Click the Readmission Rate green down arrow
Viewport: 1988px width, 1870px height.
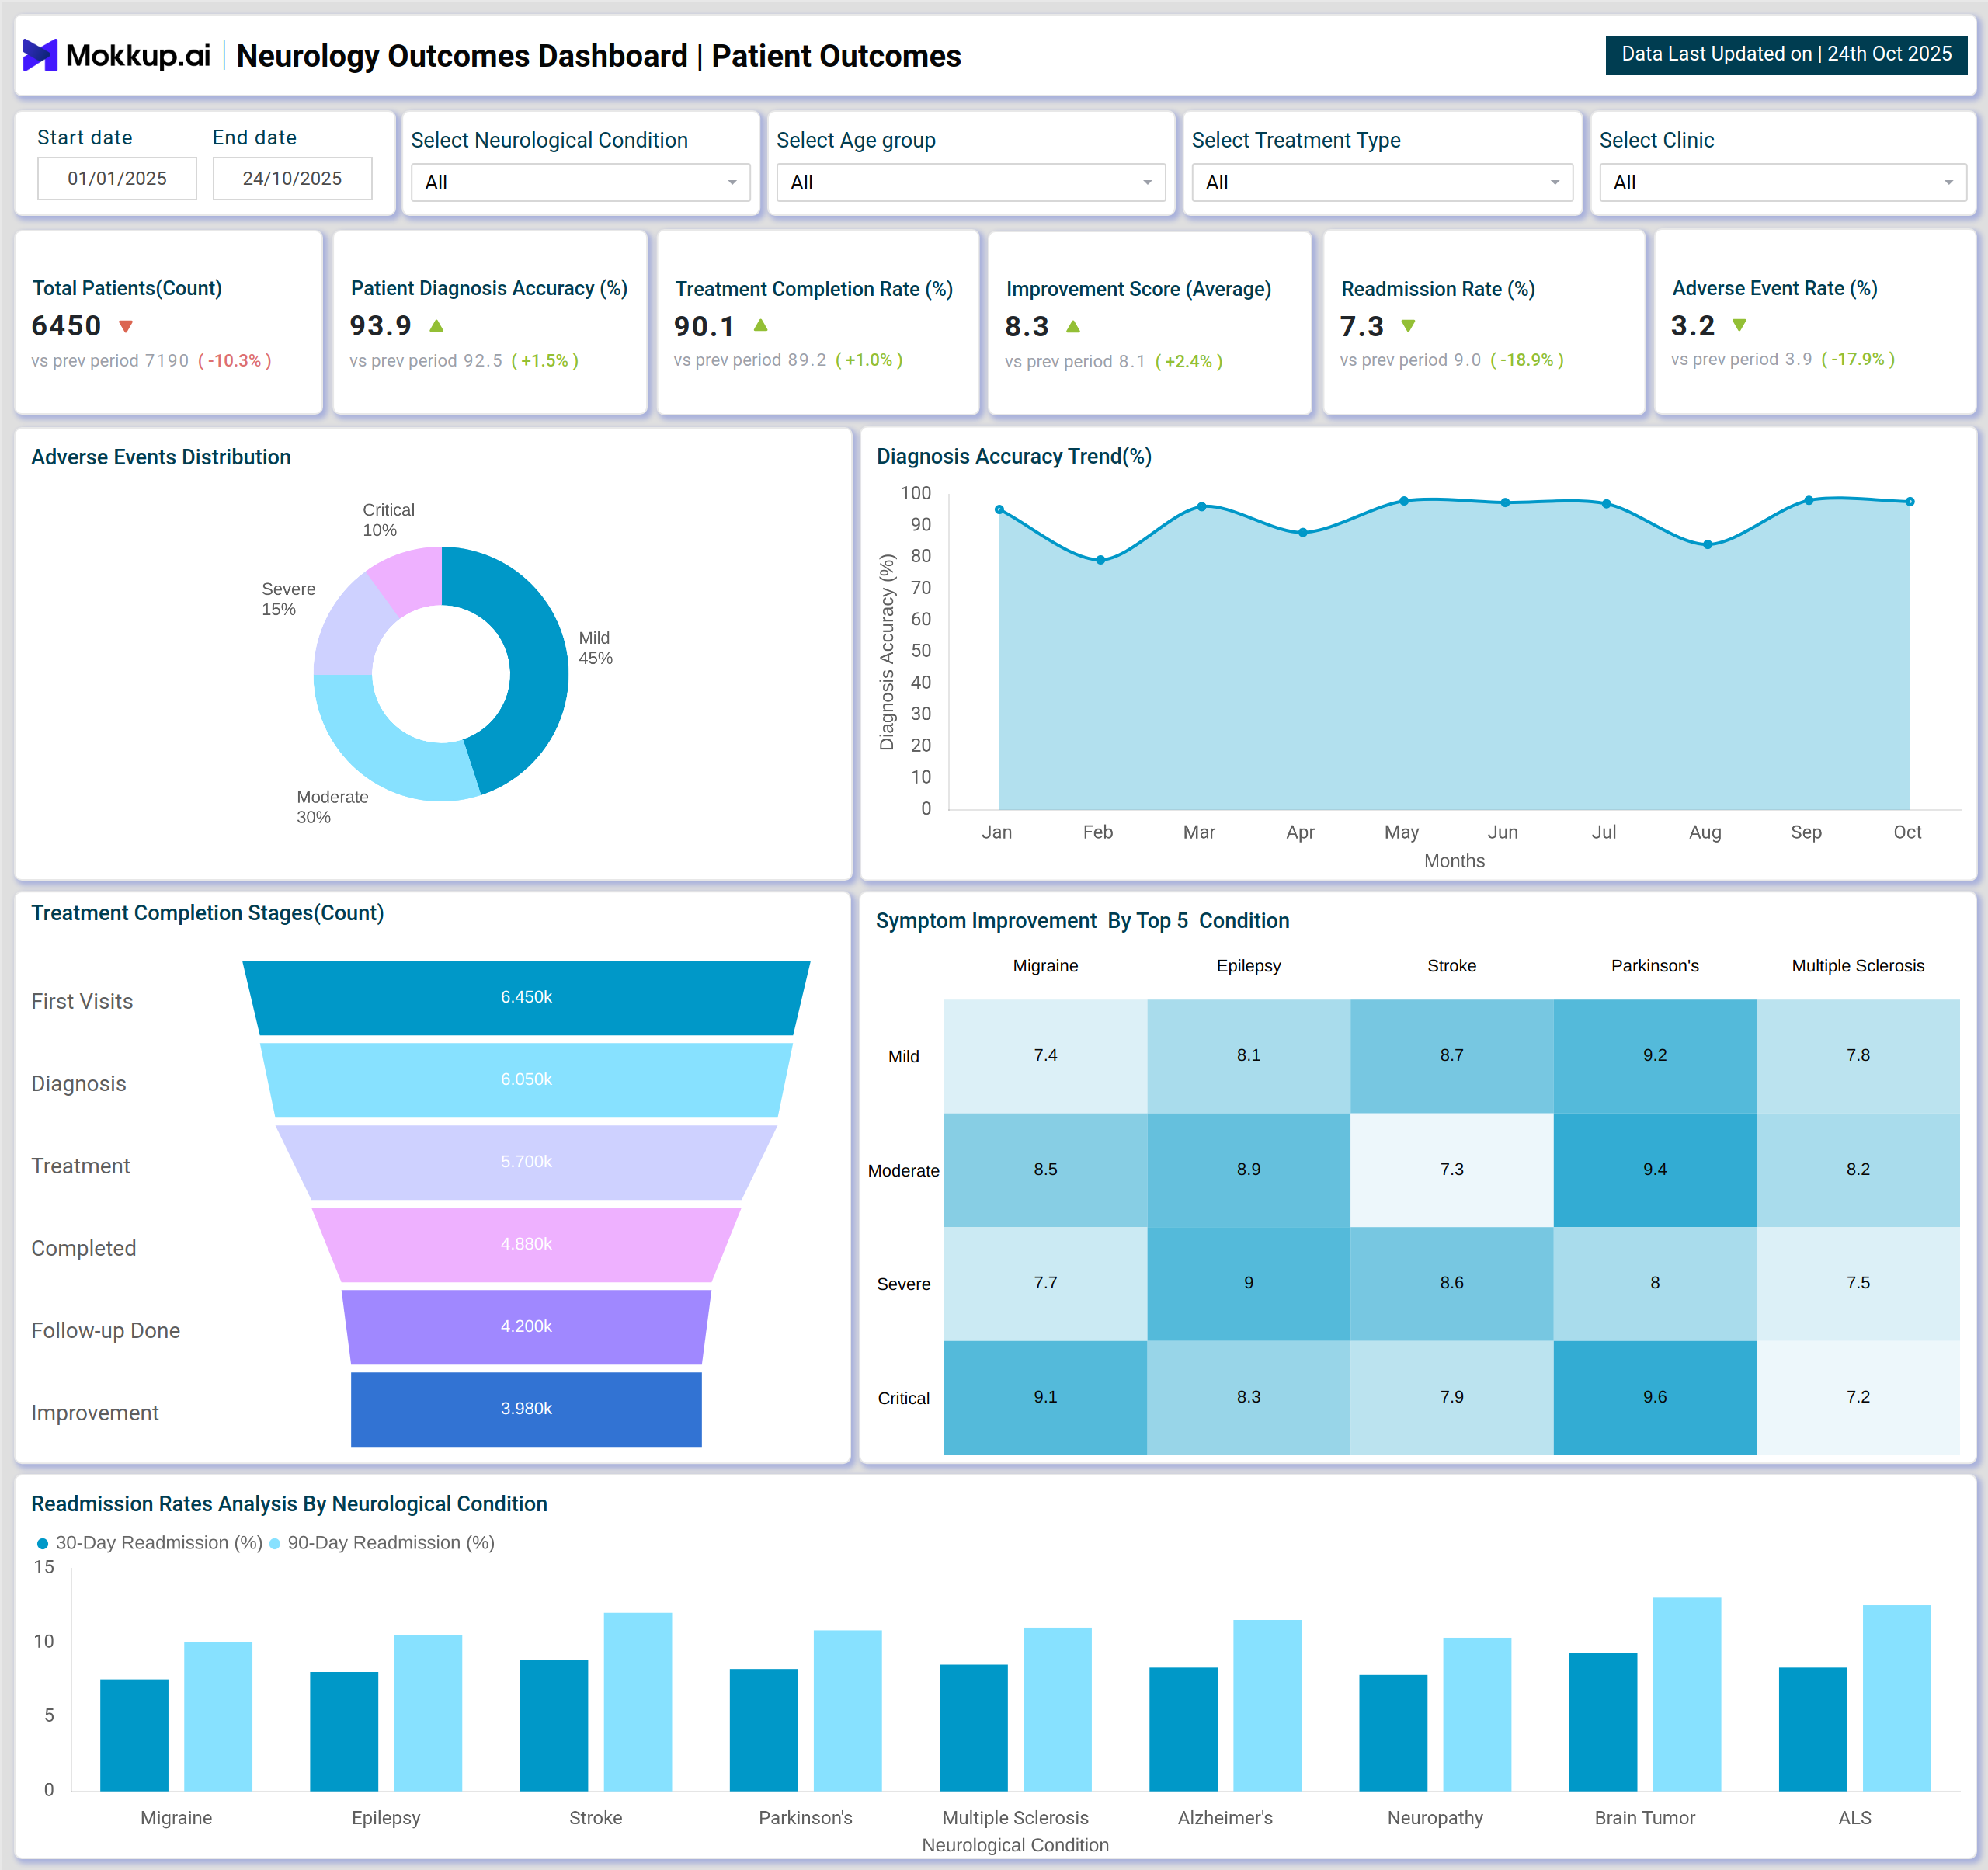(x=1408, y=326)
